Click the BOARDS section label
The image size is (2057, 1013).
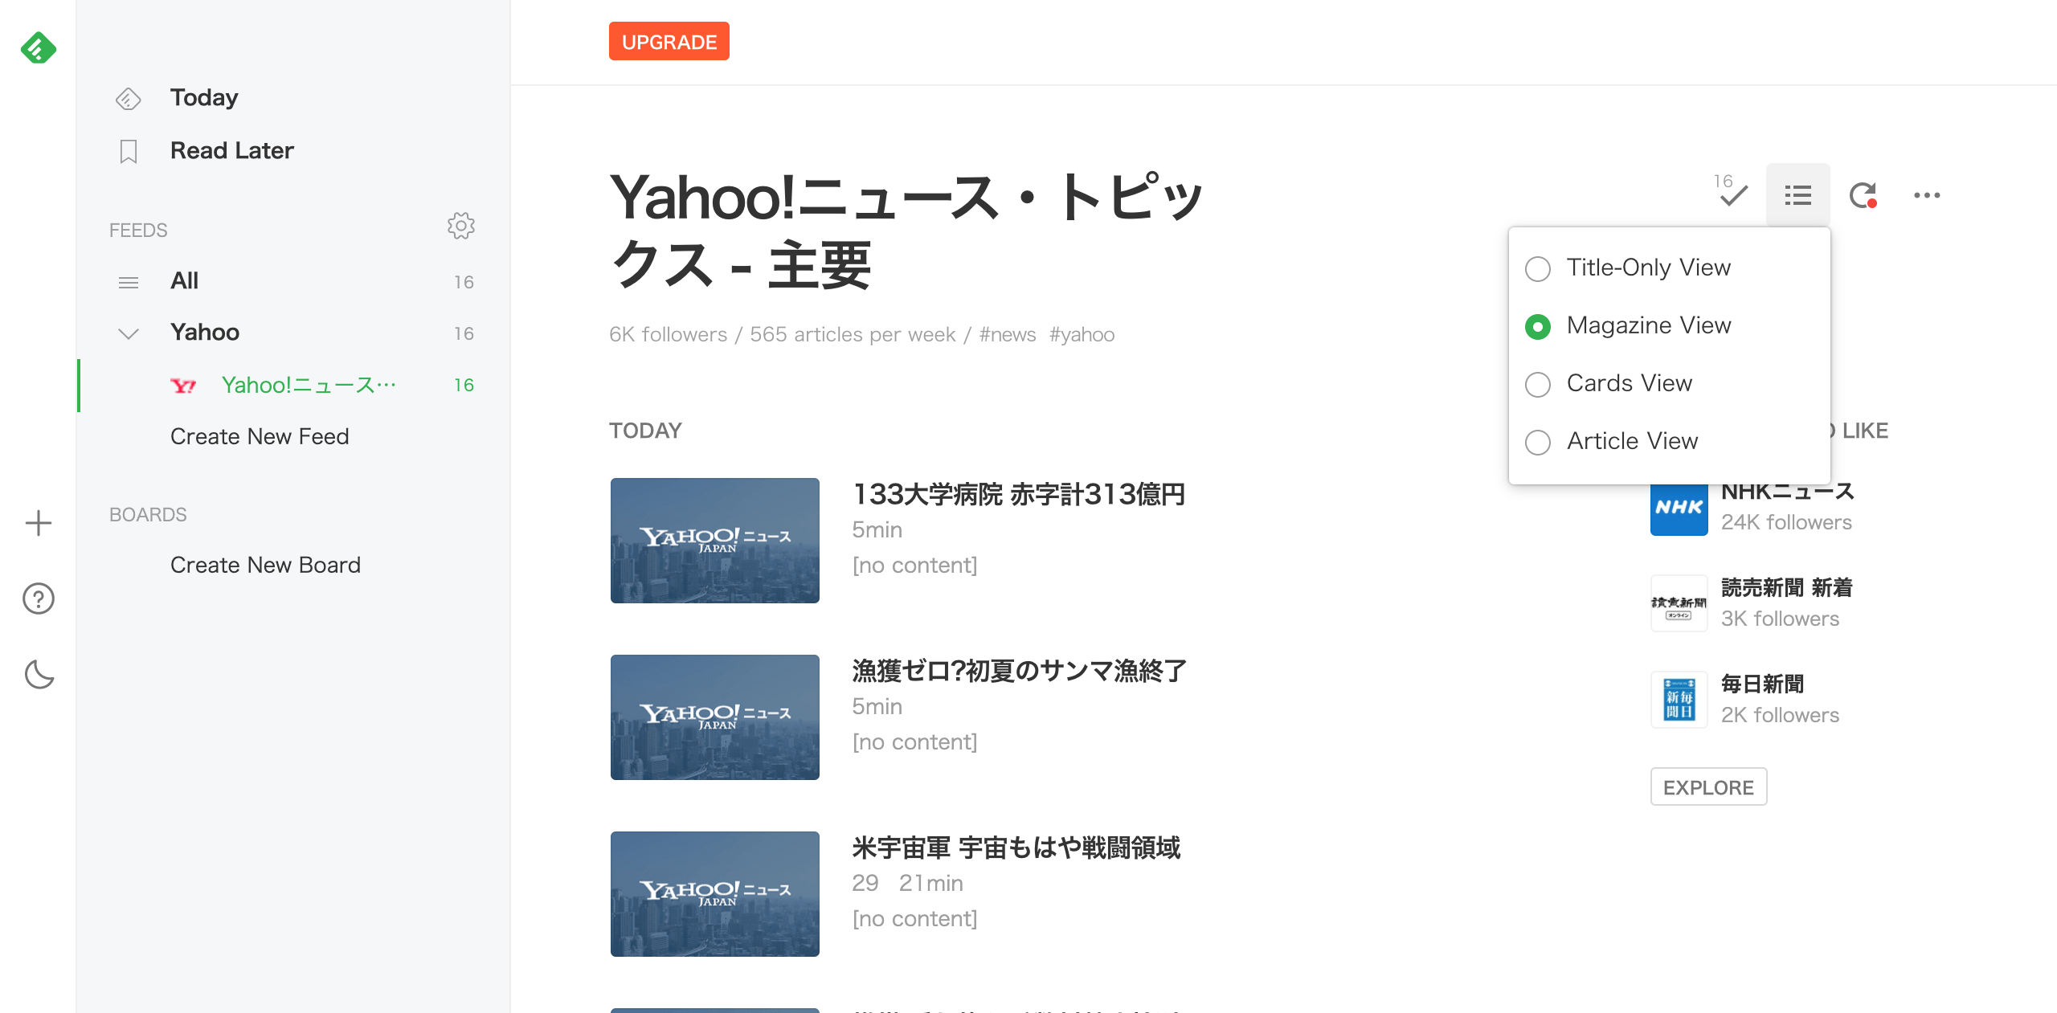(148, 515)
